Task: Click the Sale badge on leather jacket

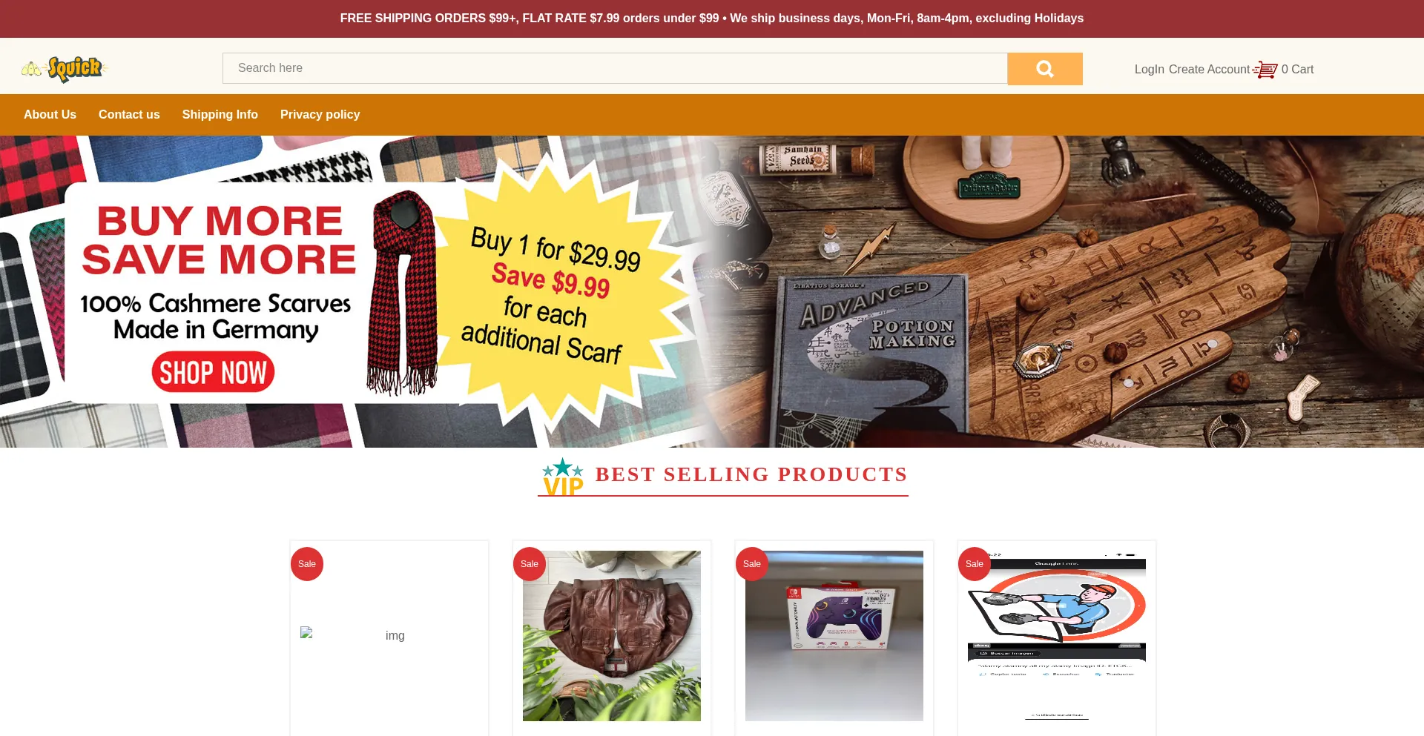Action: click(x=530, y=564)
